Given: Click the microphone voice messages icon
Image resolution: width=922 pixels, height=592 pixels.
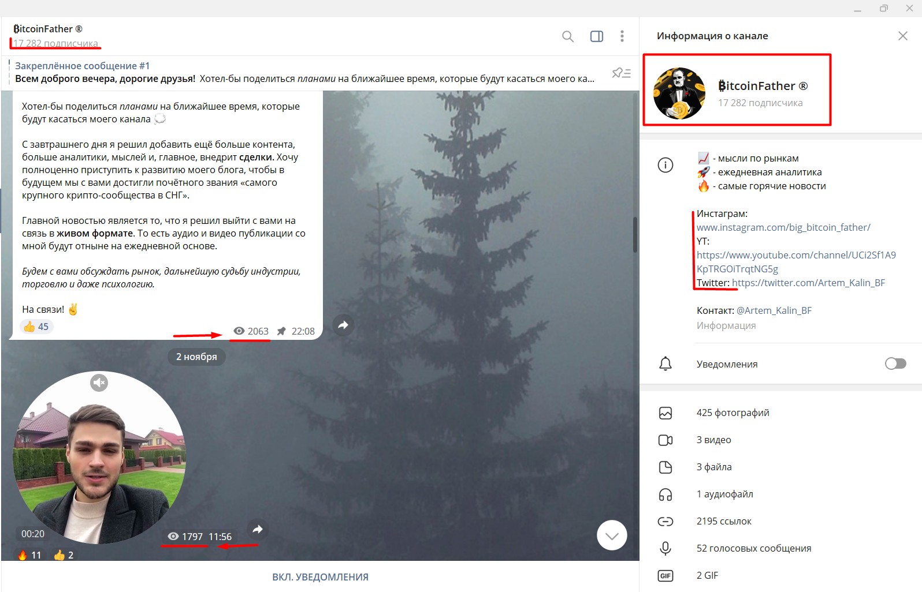Looking at the screenshot, I should coord(666,549).
